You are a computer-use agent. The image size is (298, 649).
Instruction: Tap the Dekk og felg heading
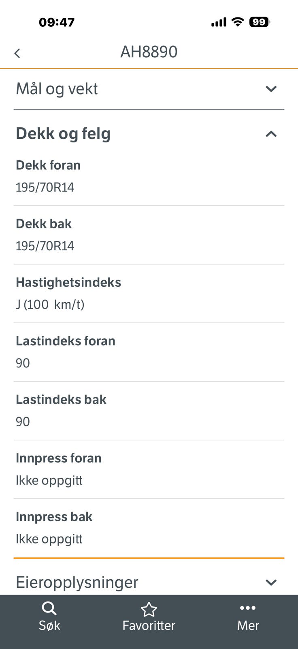tap(63, 133)
